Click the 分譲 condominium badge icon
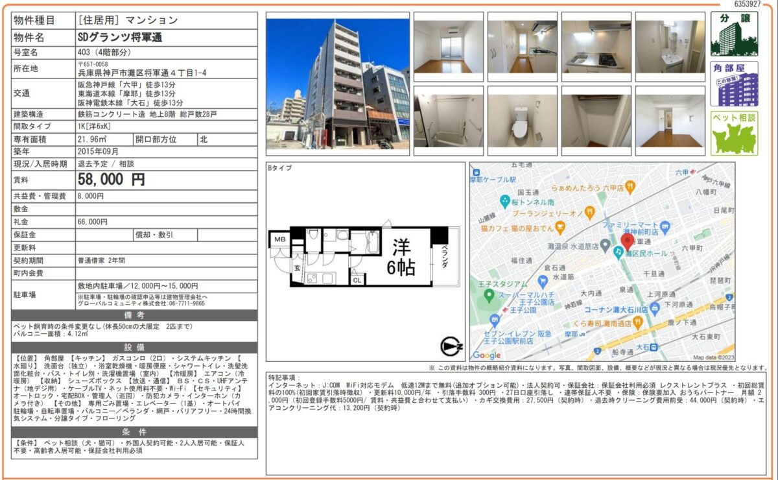The height and width of the screenshot is (480, 778). (x=734, y=34)
